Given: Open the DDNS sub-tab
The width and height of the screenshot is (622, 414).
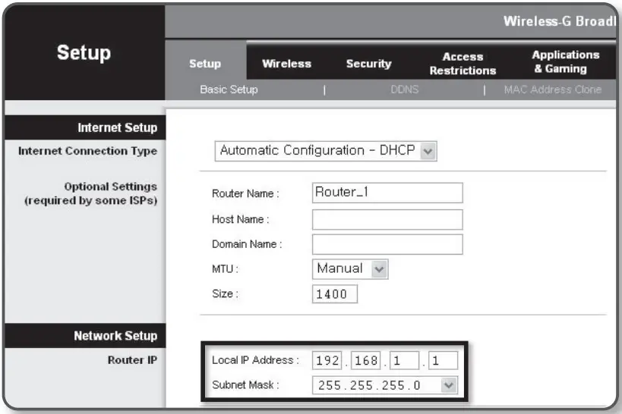Looking at the screenshot, I should point(404,89).
